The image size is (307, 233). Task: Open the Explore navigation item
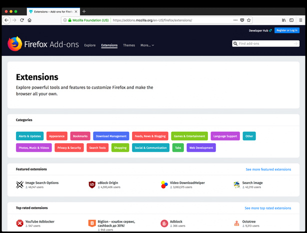pyautogui.click(x=90, y=45)
